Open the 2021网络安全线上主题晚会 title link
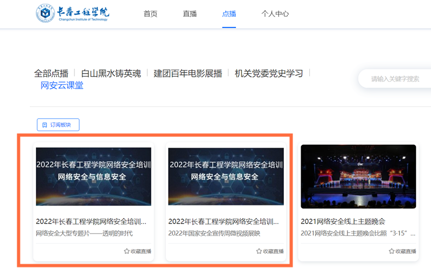Viewport: 431px width, 268px height. (343, 221)
